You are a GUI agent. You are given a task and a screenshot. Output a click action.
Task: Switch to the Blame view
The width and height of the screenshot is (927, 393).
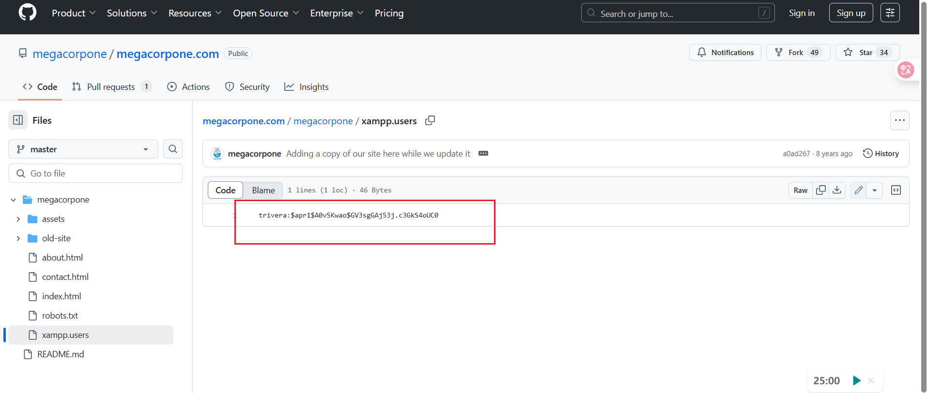(263, 190)
